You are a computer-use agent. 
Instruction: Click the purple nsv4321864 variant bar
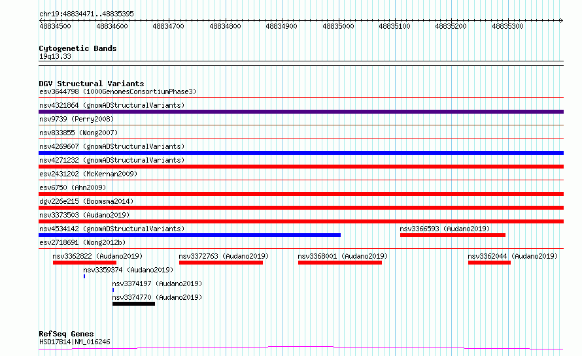[x=301, y=112]
